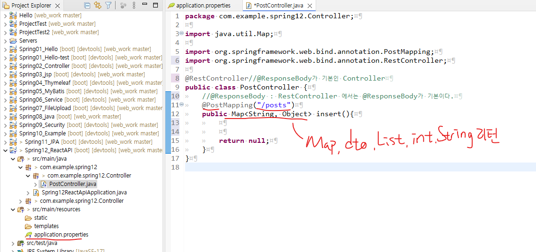Open the Project Explorer filter funnel icon
Viewport: 536px width, 252px height.
pos(108,6)
